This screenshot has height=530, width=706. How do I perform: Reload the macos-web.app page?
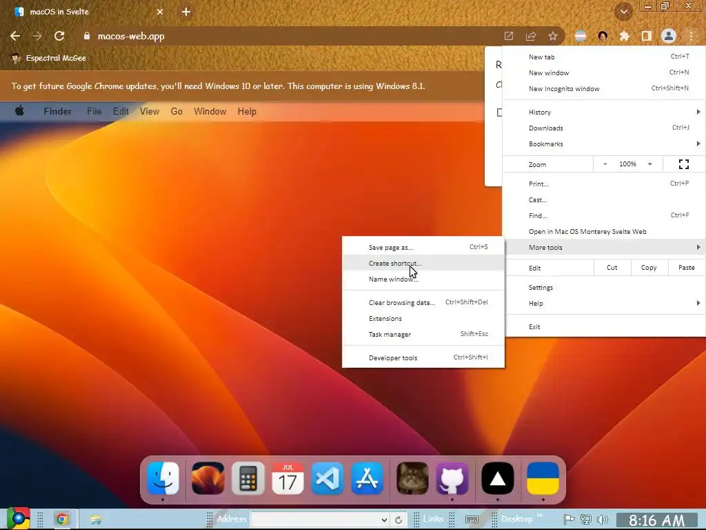[x=59, y=36]
